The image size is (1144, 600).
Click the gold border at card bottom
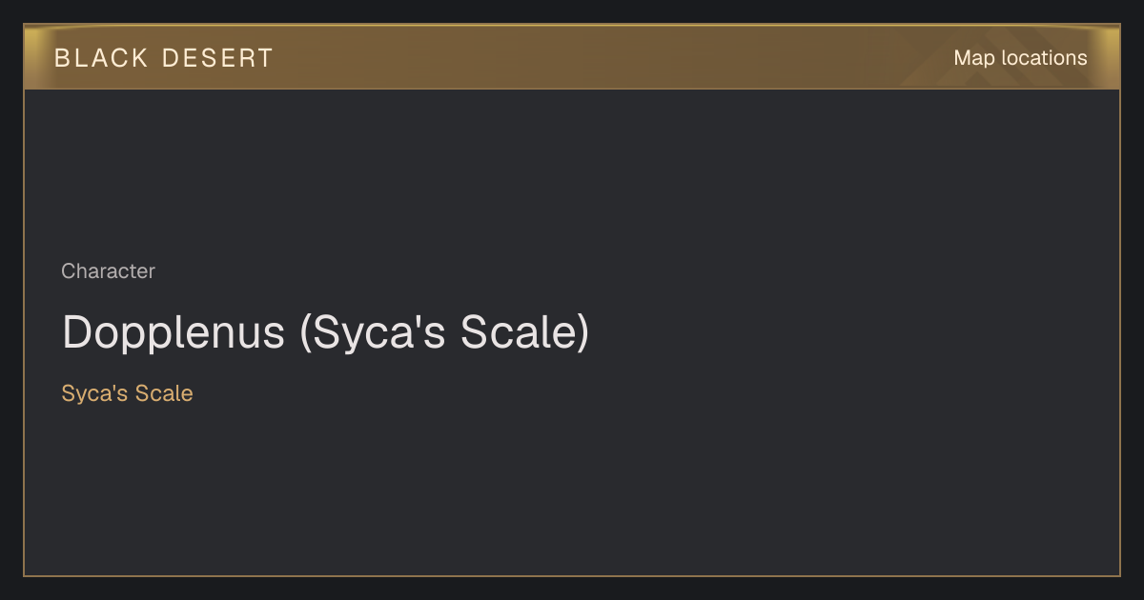[x=572, y=575]
